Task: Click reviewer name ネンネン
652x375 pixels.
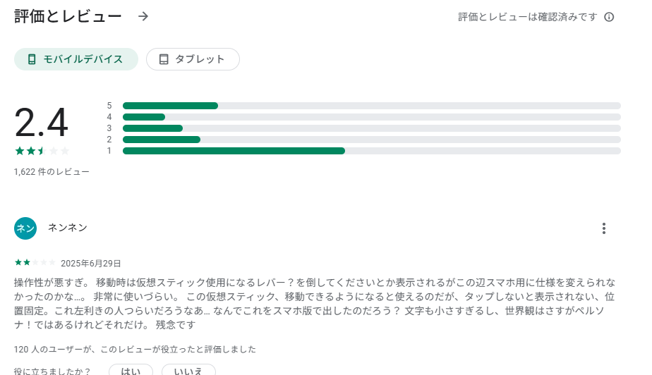Action: click(68, 227)
